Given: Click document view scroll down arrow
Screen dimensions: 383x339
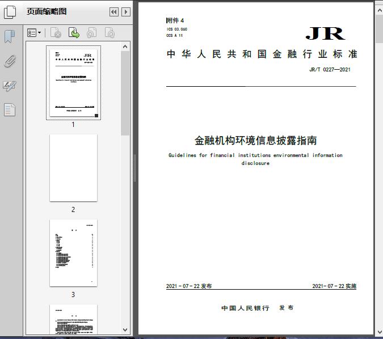Looking at the screenshot, I should (x=380, y=332).
